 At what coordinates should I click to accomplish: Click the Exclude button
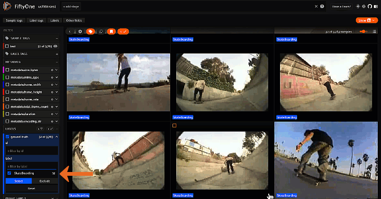pyautogui.click(x=45, y=181)
